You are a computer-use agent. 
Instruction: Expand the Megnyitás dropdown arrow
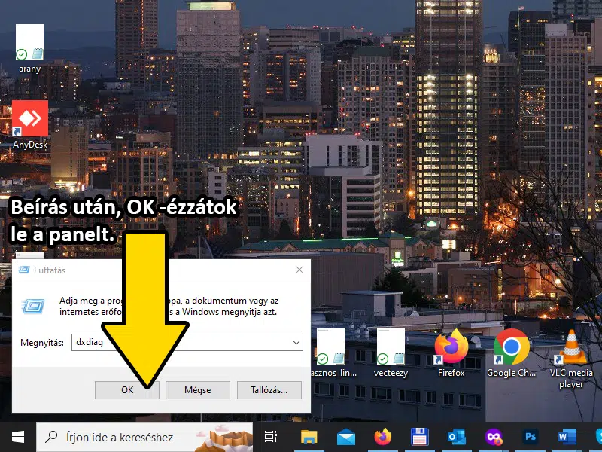[296, 342]
